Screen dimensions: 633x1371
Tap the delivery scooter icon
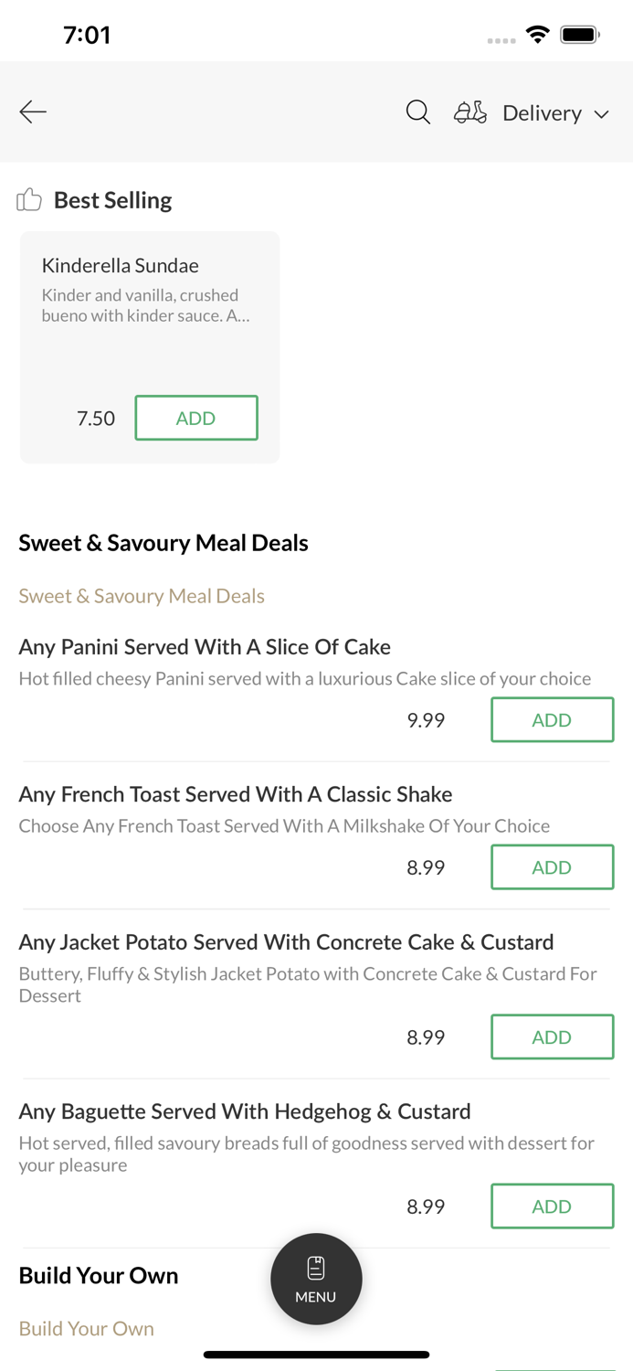pyautogui.click(x=470, y=112)
